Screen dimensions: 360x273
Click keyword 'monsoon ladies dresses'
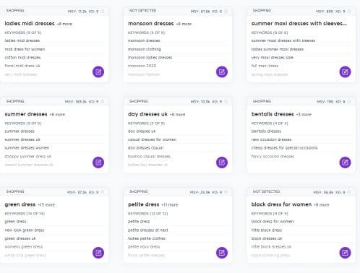point(150,58)
